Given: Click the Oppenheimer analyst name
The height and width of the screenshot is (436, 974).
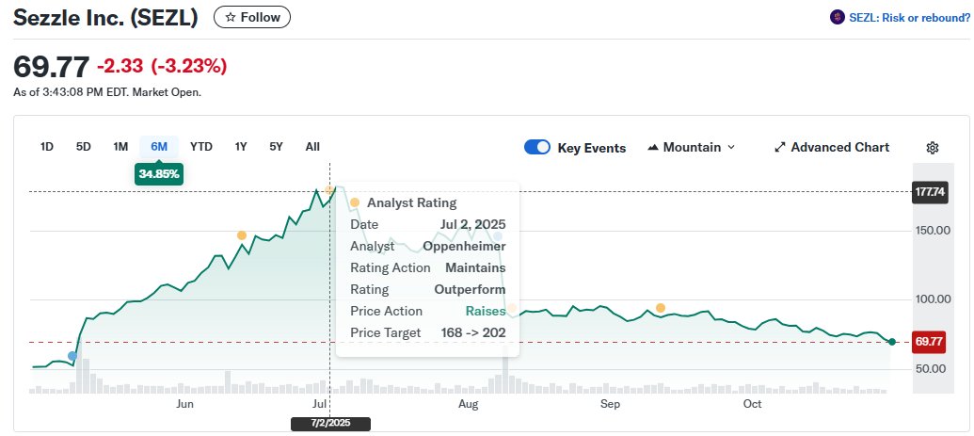Looking at the screenshot, I should tap(464, 246).
